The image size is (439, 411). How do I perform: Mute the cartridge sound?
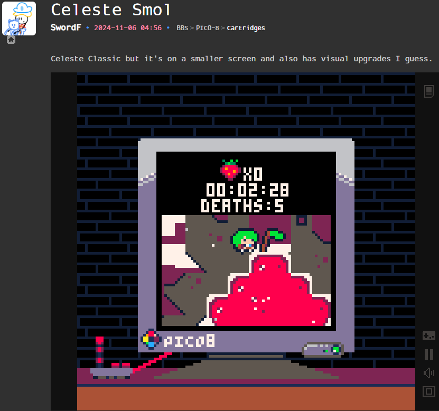tap(428, 373)
